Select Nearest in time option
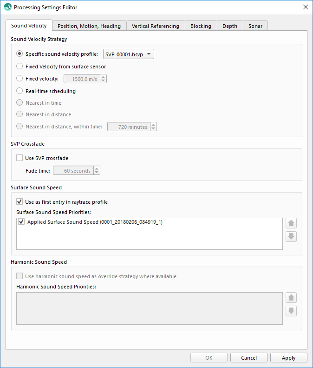 (20, 102)
